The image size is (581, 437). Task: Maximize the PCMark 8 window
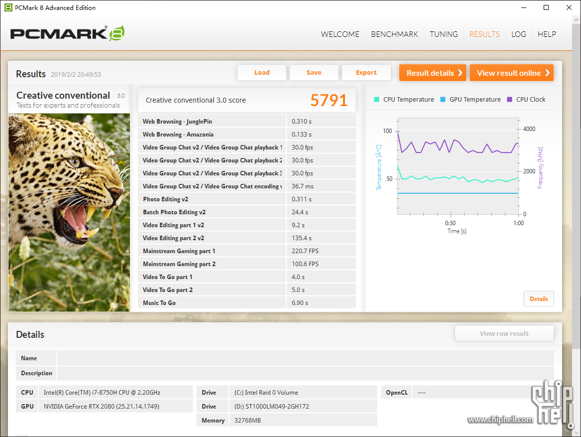(546, 7)
